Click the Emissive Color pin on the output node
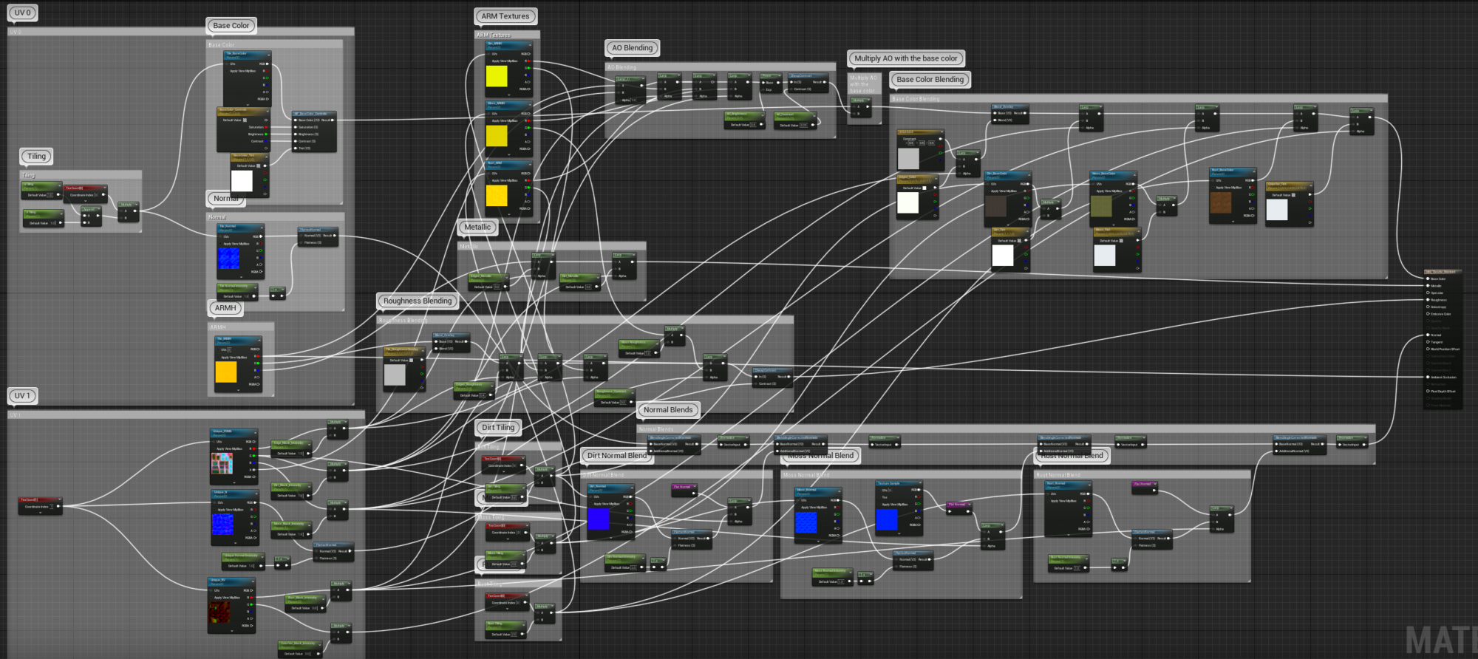Screen dimensions: 1478x659 tap(1428, 314)
